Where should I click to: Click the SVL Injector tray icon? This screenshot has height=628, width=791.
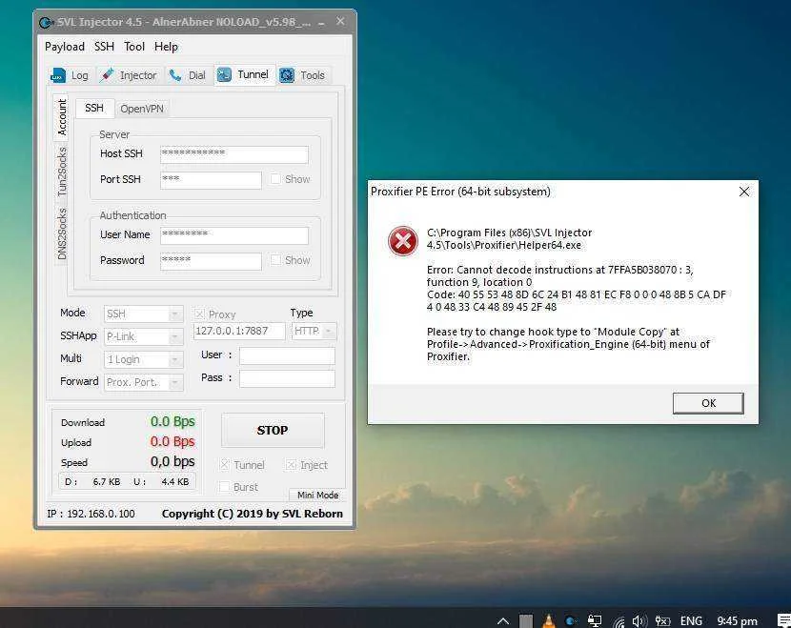(x=572, y=620)
